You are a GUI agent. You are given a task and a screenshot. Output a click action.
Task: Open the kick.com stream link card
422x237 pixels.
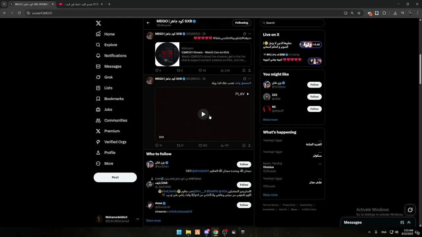pyautogui.click(x=203, y=54)
